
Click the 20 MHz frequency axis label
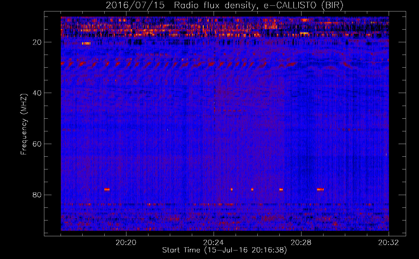pos(37,42)
